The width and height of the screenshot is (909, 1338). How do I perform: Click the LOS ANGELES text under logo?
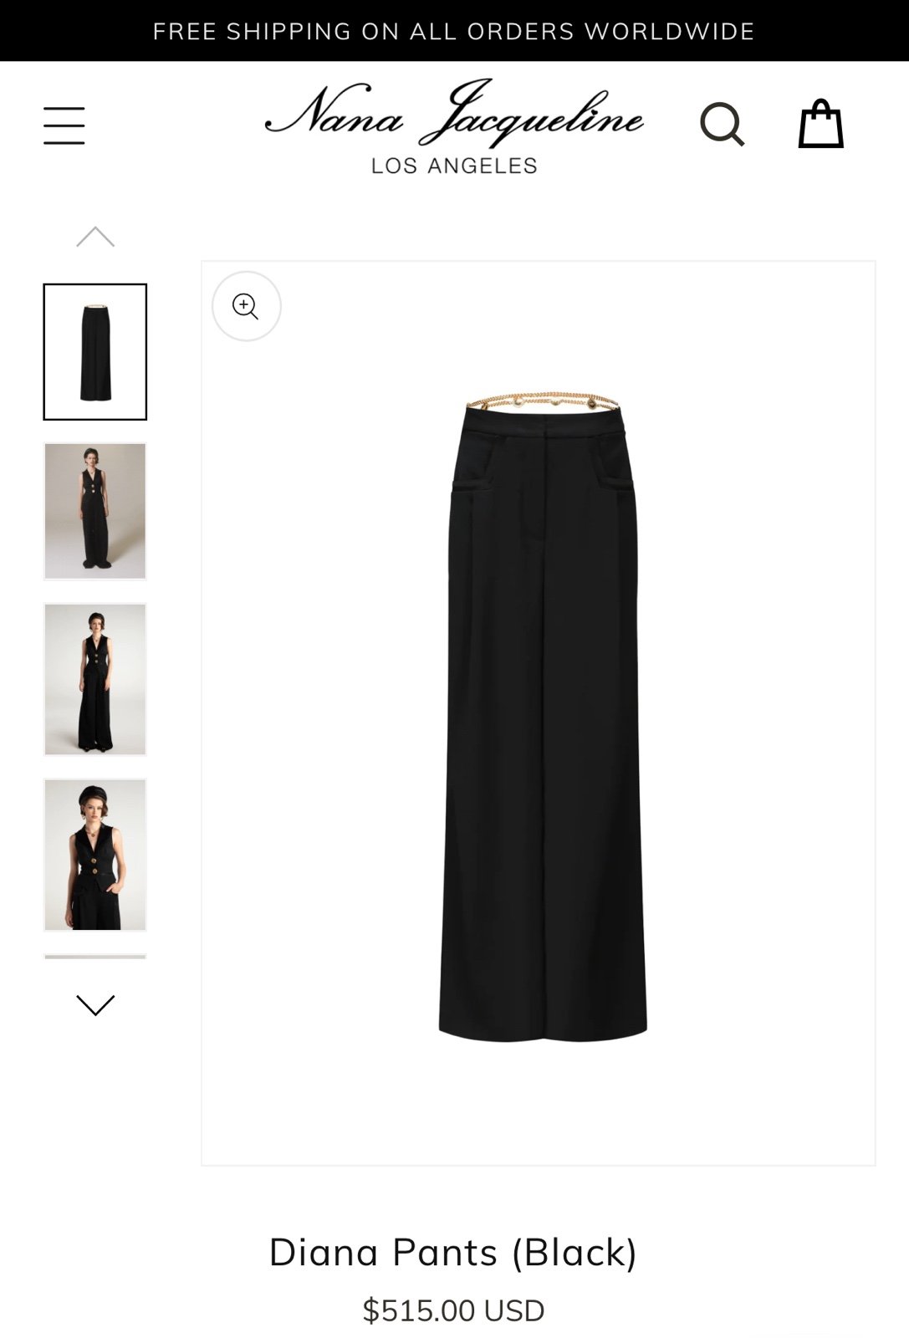coord(454,166)
